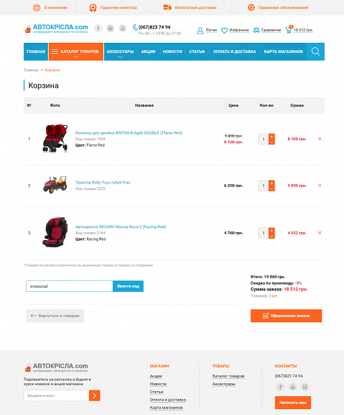Open the YouTube icon in the header
The height and width of the screenshot is (415, 344).
(110, 28)
